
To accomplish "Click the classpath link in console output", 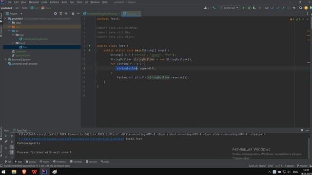I will 71,139.
